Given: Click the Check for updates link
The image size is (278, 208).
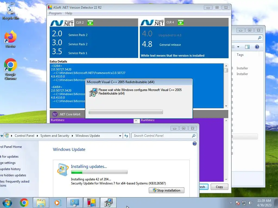Looking at the screenshot, I should pyautogui.click(x=9, y=157).
